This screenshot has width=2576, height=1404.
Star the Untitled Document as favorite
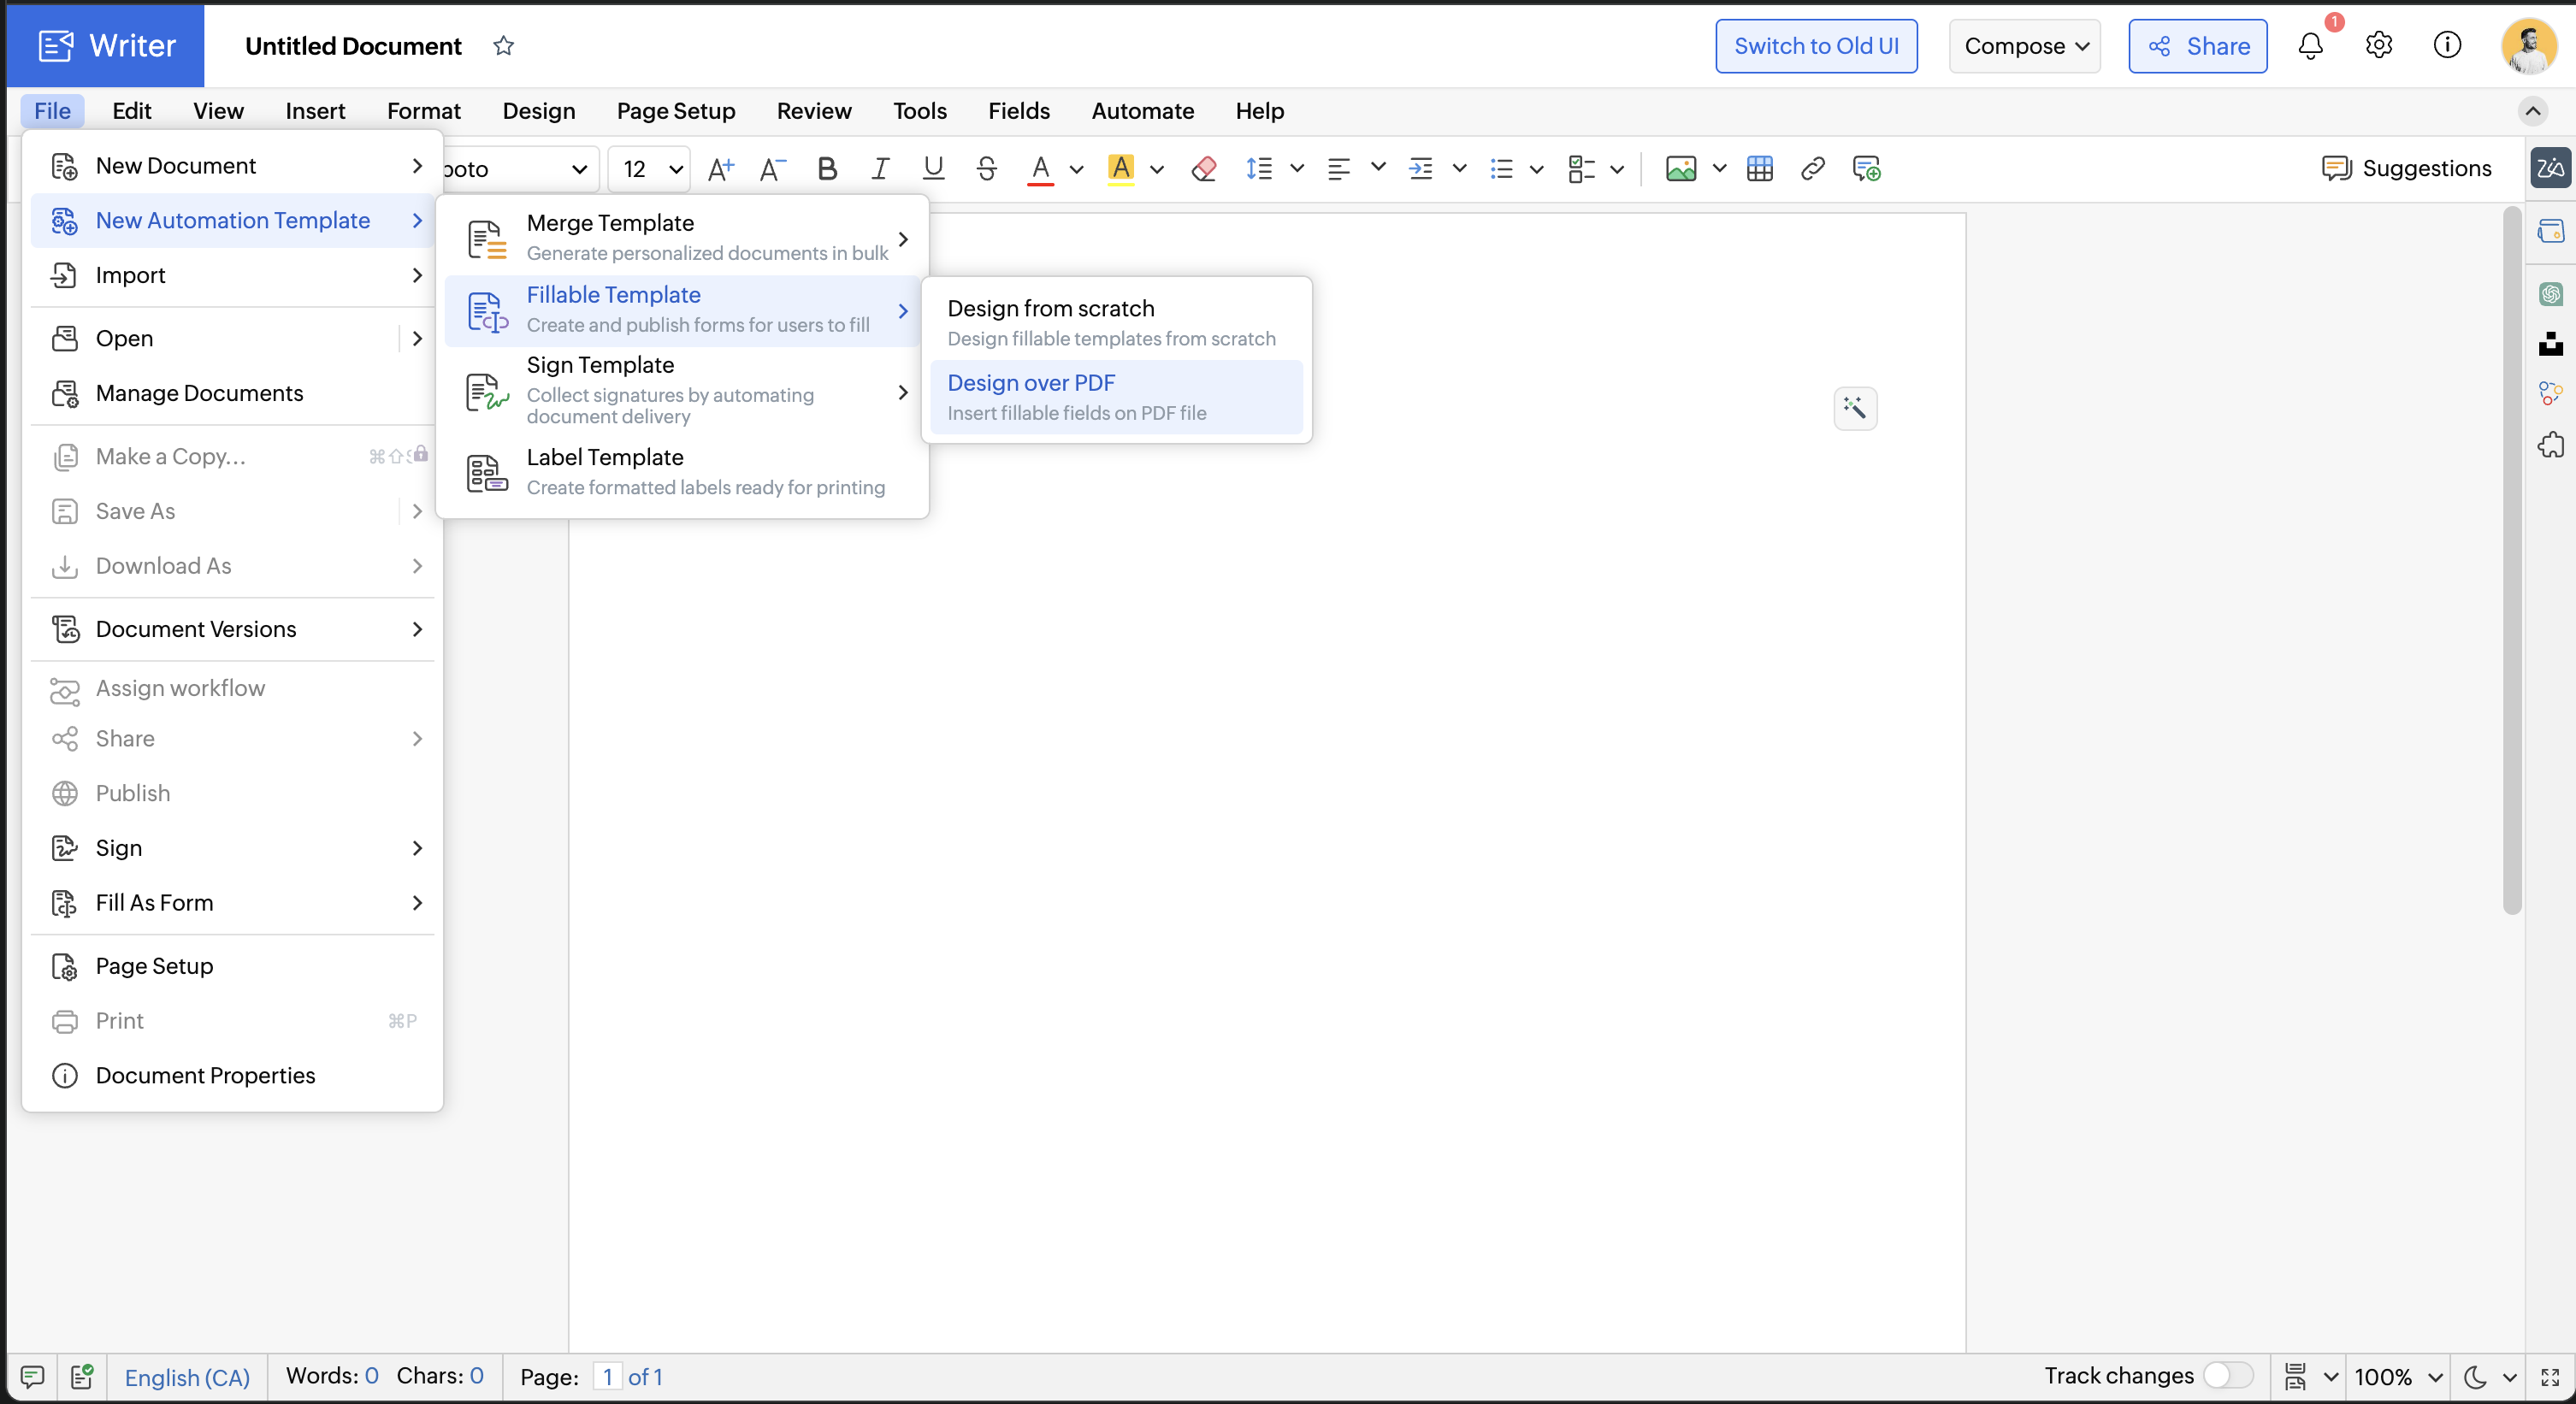click(503, 46)
